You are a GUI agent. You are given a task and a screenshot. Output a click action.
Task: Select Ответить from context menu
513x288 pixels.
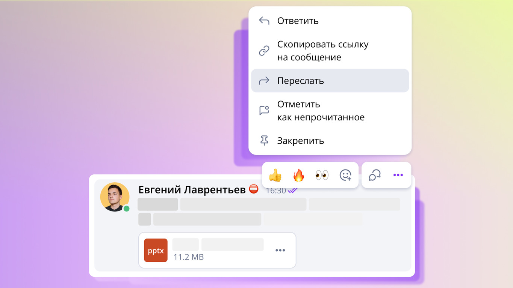point(330,21)
